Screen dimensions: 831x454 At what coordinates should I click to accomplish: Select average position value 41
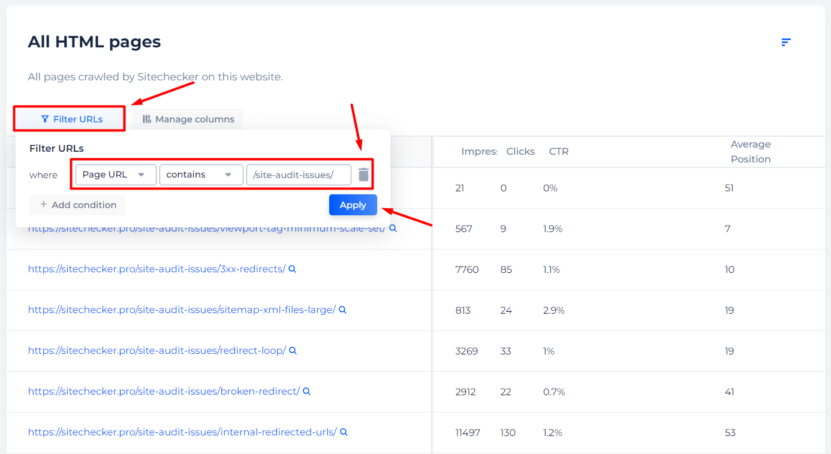pos(729,392)
